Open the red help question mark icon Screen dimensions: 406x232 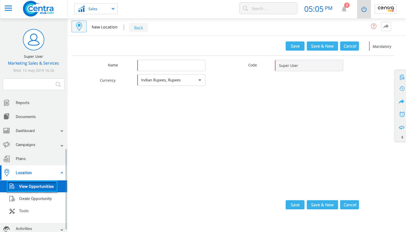(x=373, y=26)
